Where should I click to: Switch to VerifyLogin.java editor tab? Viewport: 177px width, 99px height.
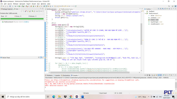(x=51, y=9)
